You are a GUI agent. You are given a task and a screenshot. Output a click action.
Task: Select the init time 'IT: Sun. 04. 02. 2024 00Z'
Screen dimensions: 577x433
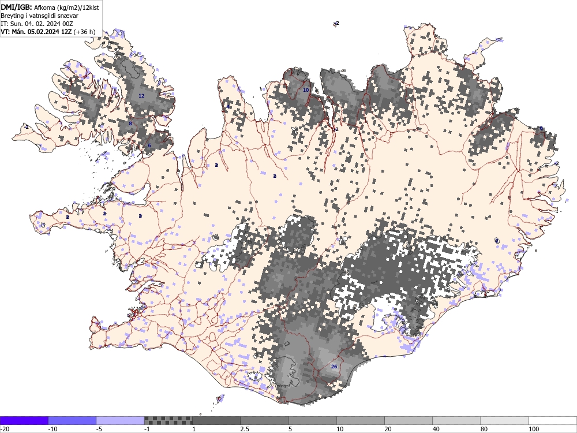(37, 24)
